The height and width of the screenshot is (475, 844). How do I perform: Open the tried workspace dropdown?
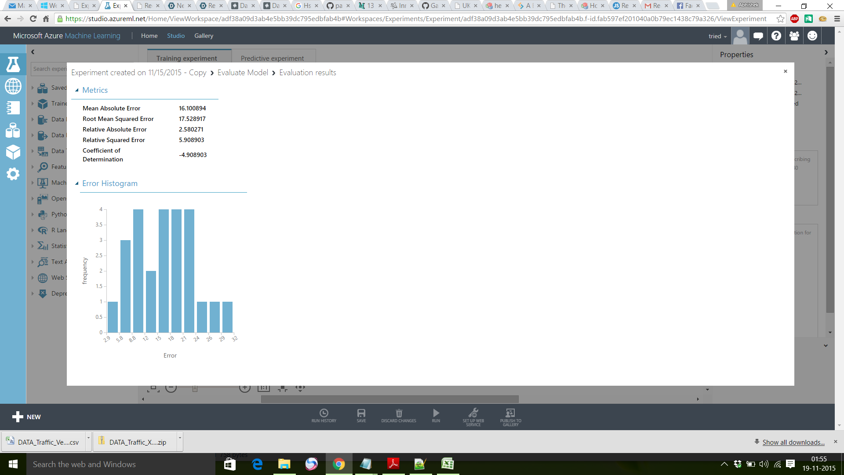coord(717,36)
